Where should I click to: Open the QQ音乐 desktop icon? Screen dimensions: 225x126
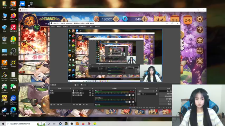(13, 40)
